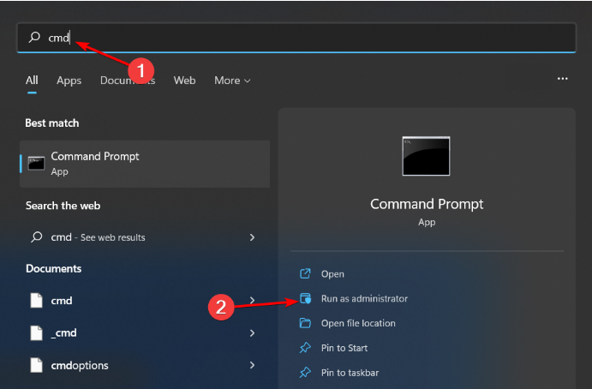Choose Run as administrator
The image size is (592, 389).
[x=364, y=299]
